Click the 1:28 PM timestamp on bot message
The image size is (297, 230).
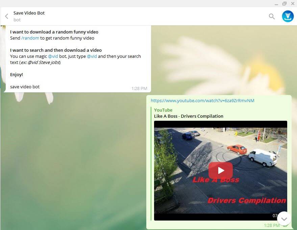(139, 88)
